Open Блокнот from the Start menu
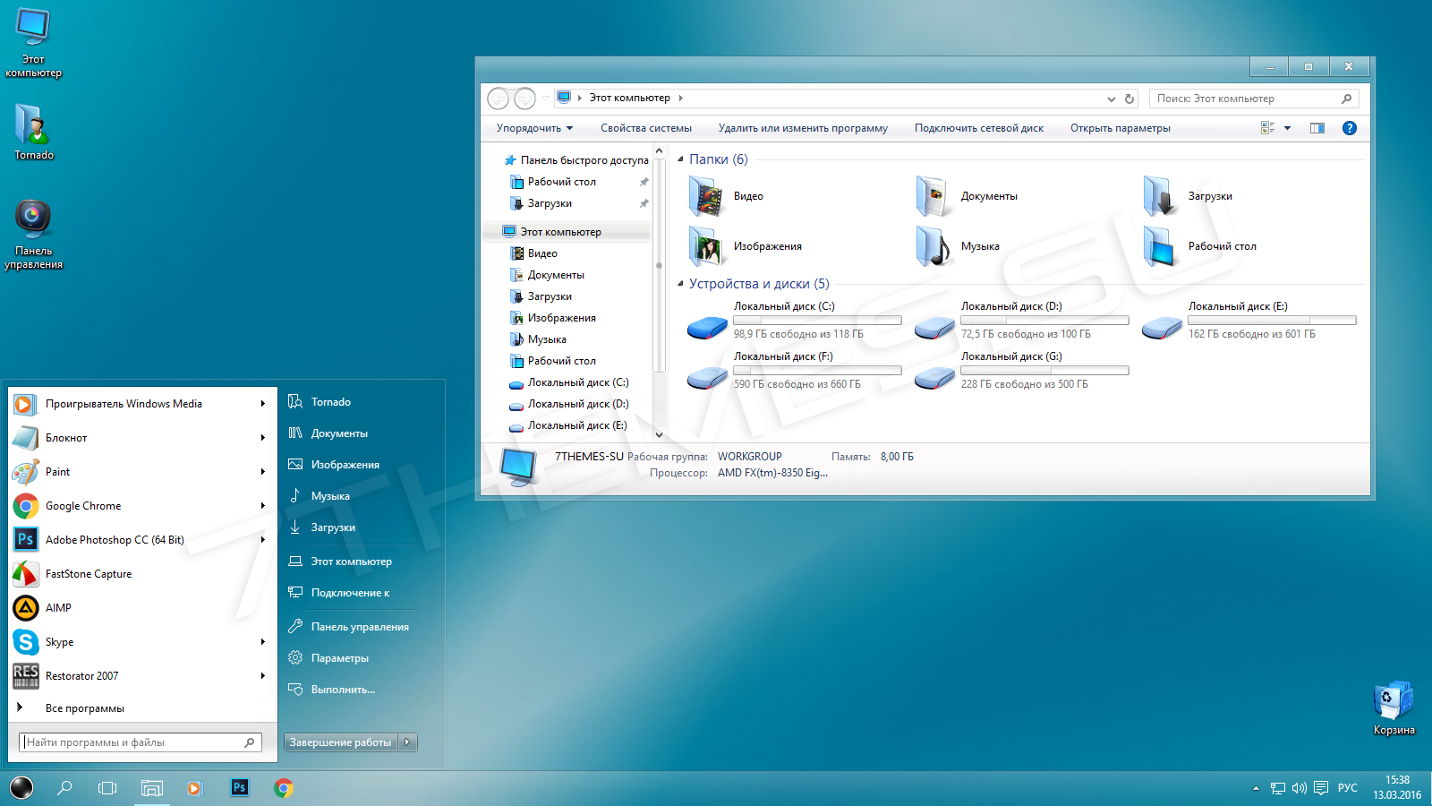The image size is (1432, 806). [x=141, y=438]
